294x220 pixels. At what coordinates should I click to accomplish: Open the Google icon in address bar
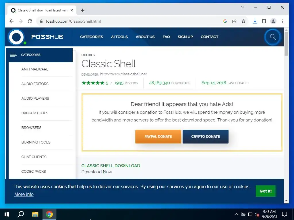coord(225,21)
